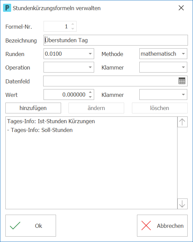This screenshot has height=242, width=193.
Task: Open the Datenfeld table picker icon
Action: (182, 81)
